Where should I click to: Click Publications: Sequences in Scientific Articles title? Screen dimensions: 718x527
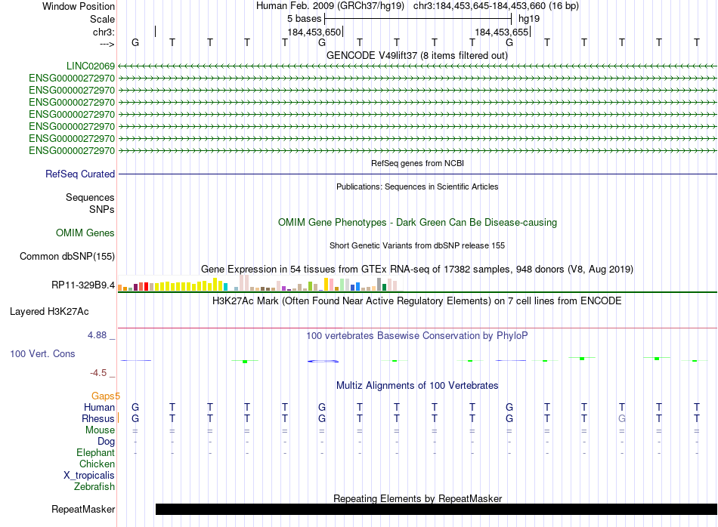[417, 186]
